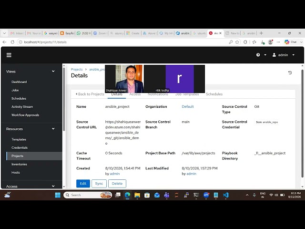Open the tab search dropdown arrow

[4, 33]
